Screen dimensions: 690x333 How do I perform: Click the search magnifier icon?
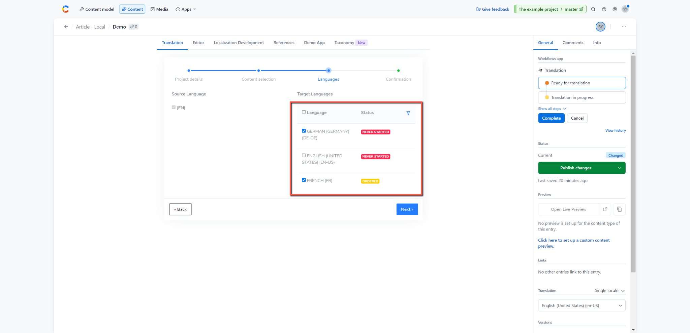click(x=593, y=9)
